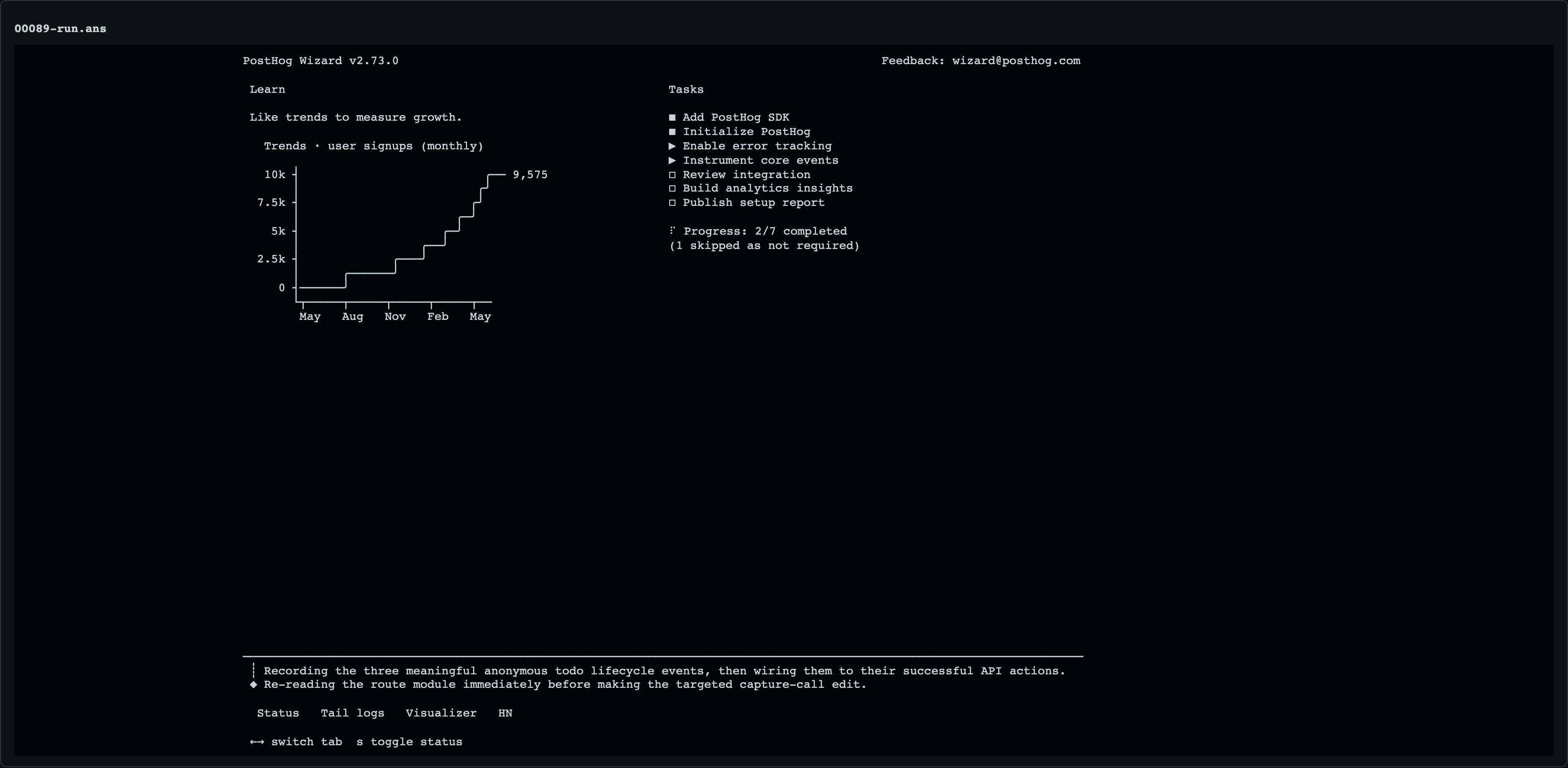Open the Status tab
Screen dimensions: 1568x768
[278, 713]
